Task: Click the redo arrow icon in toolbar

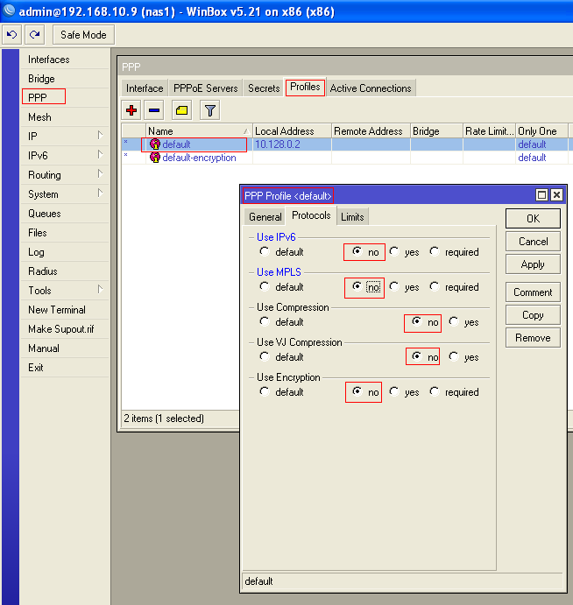Action: 34,35
